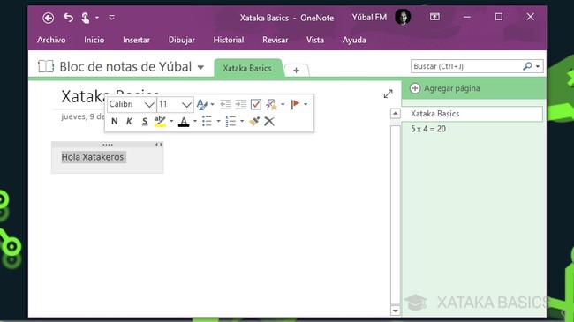Image resolution: width=574 pixels, height=322 pixels.
Task: Click the Yúbal FM account name
Action: (369, 17)
